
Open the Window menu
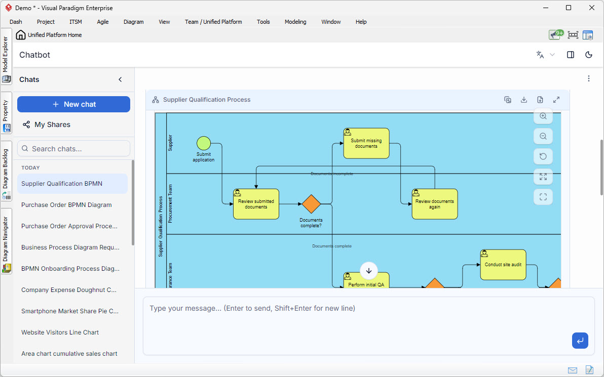pos(331,22)
